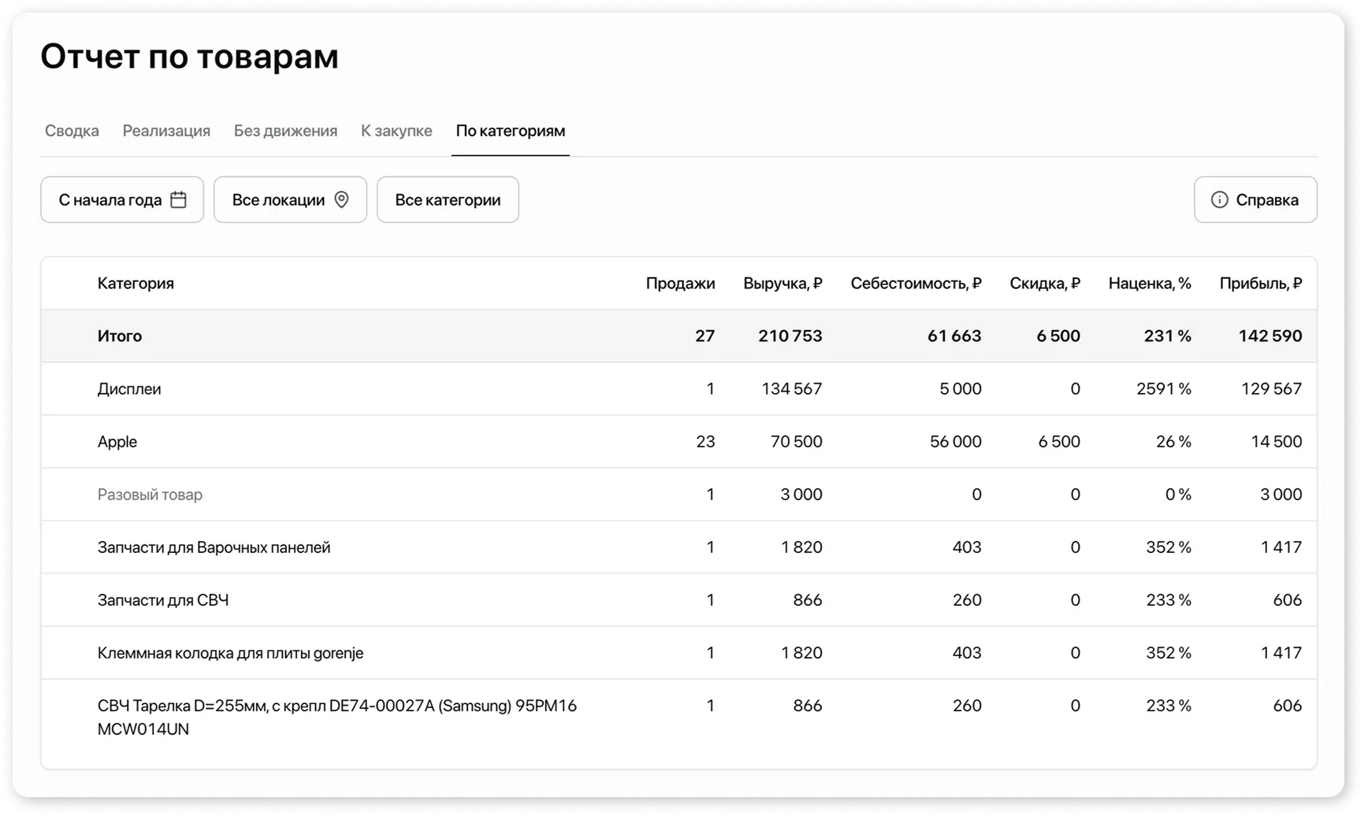Click the info icon beside Справка
This screenshot has height=816, width=1368.
coord(1219,200)
